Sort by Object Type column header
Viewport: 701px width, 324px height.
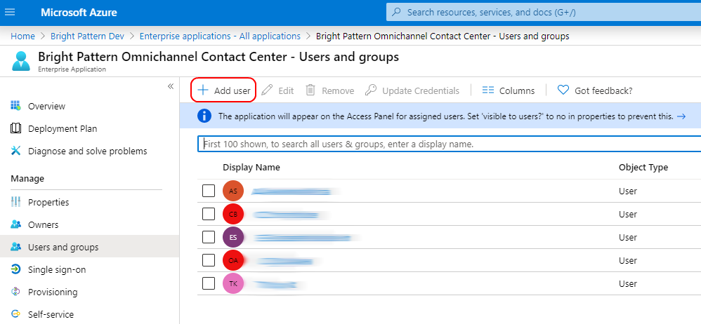pos(643,168)
